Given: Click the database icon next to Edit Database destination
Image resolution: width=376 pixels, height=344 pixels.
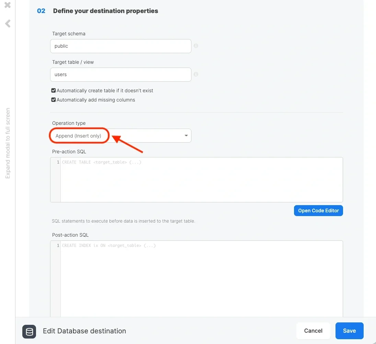Looking at the screenshot, I should [29, 332].
